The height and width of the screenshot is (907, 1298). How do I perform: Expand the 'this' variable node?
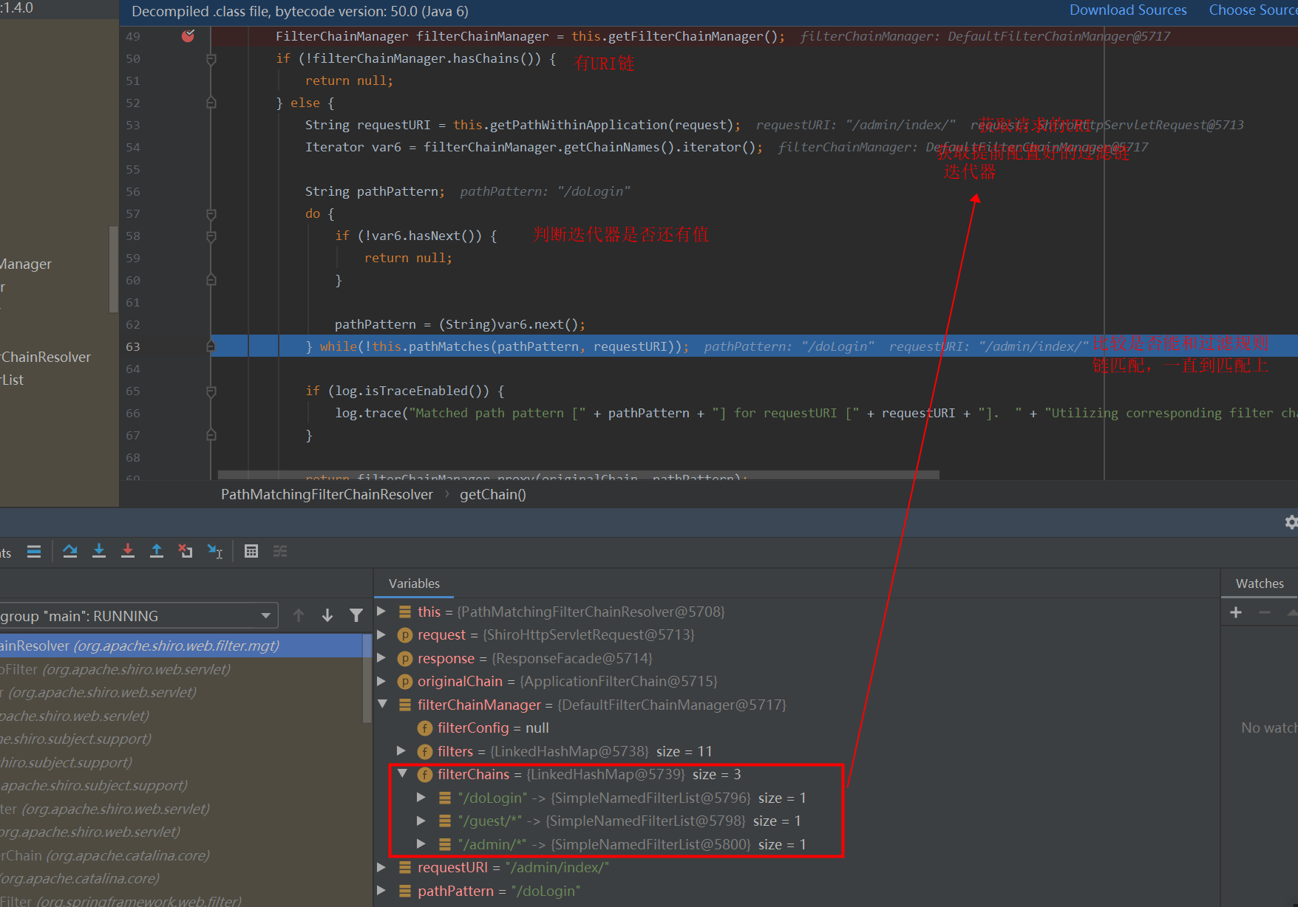pyautogui.click(x=381, y=612)
